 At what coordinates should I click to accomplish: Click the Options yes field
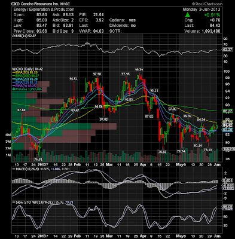123,20
